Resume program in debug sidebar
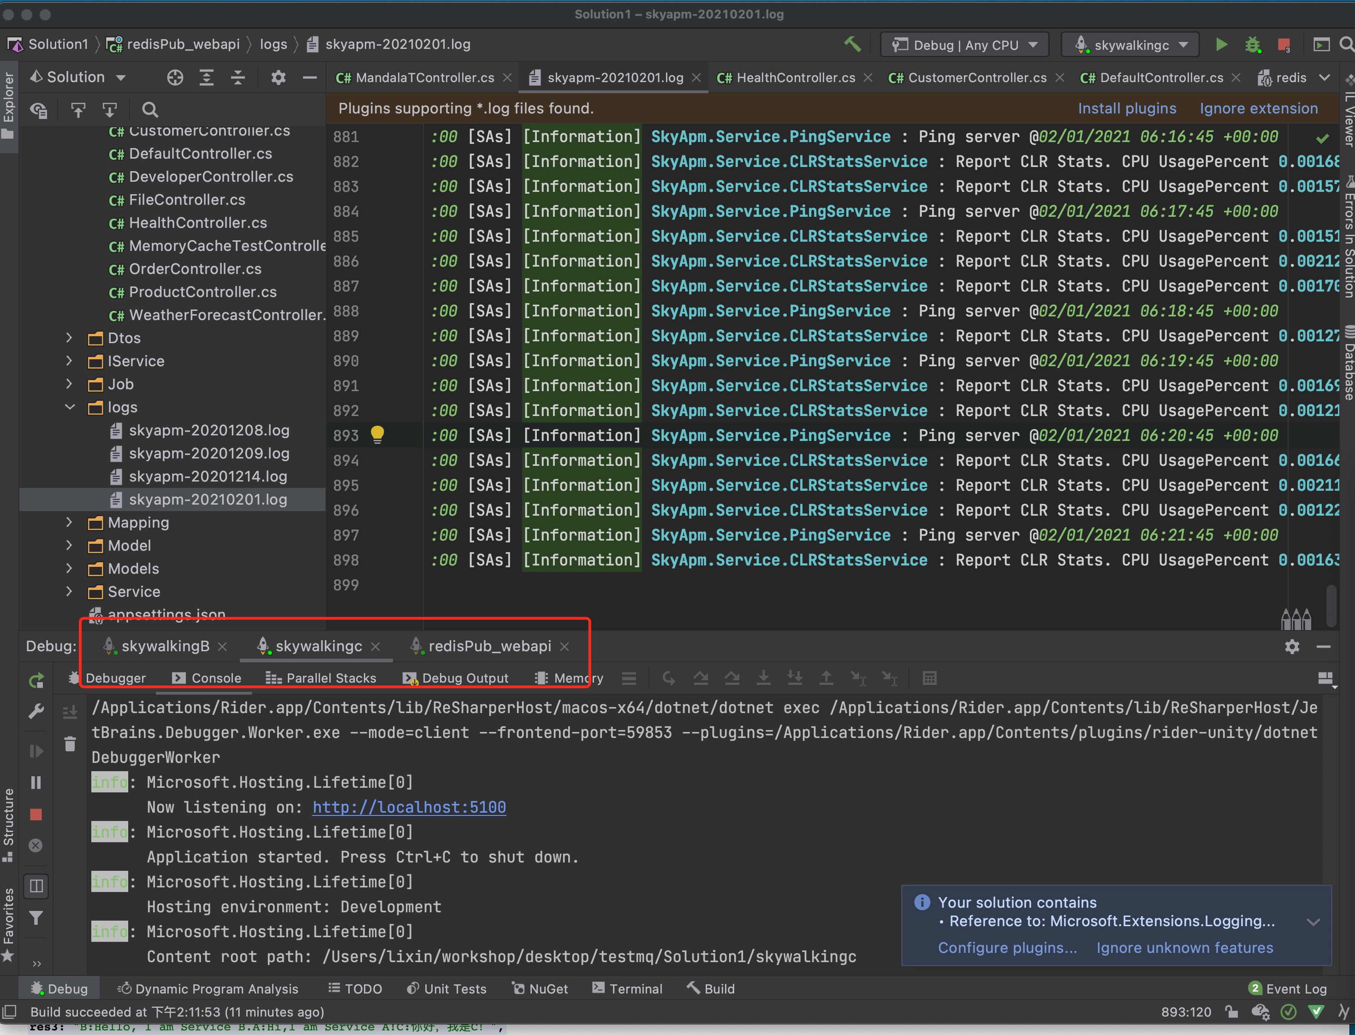This screenshot has width=1355, height=1035. 36,751
